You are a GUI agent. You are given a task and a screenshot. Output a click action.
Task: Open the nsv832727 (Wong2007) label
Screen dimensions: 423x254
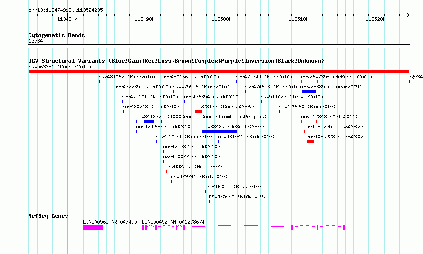[194, 166]
